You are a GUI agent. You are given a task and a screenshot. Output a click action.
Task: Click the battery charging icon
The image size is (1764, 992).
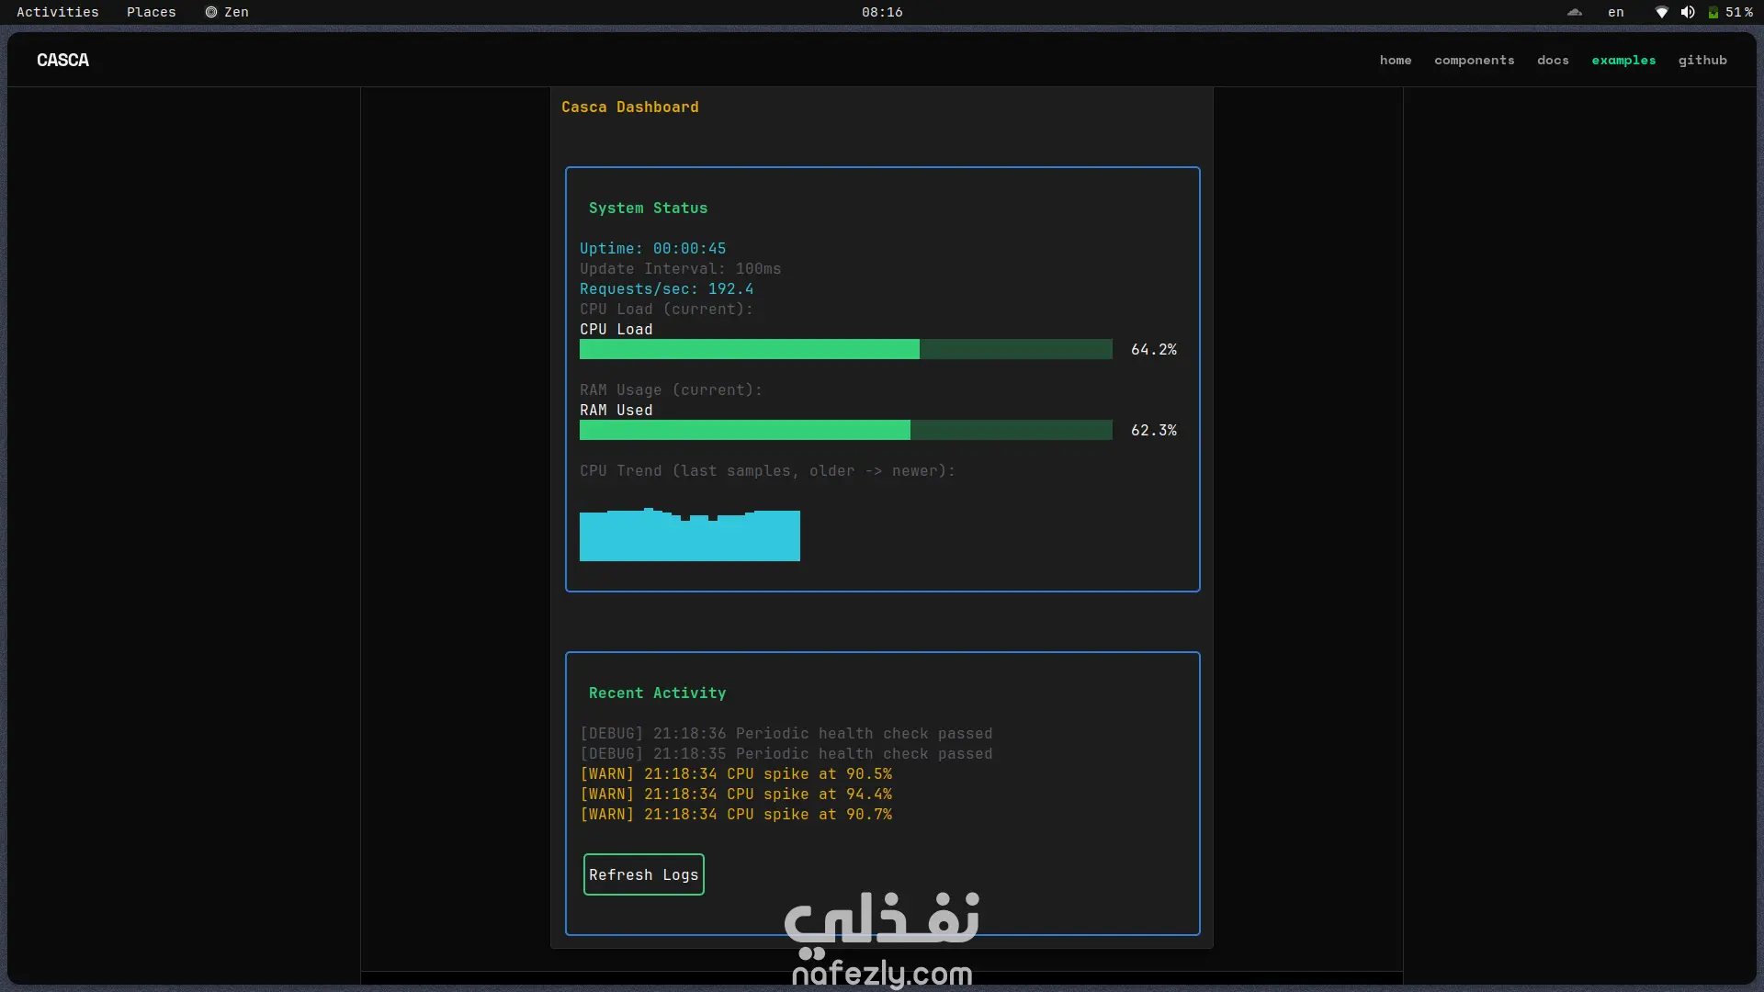1713,12
